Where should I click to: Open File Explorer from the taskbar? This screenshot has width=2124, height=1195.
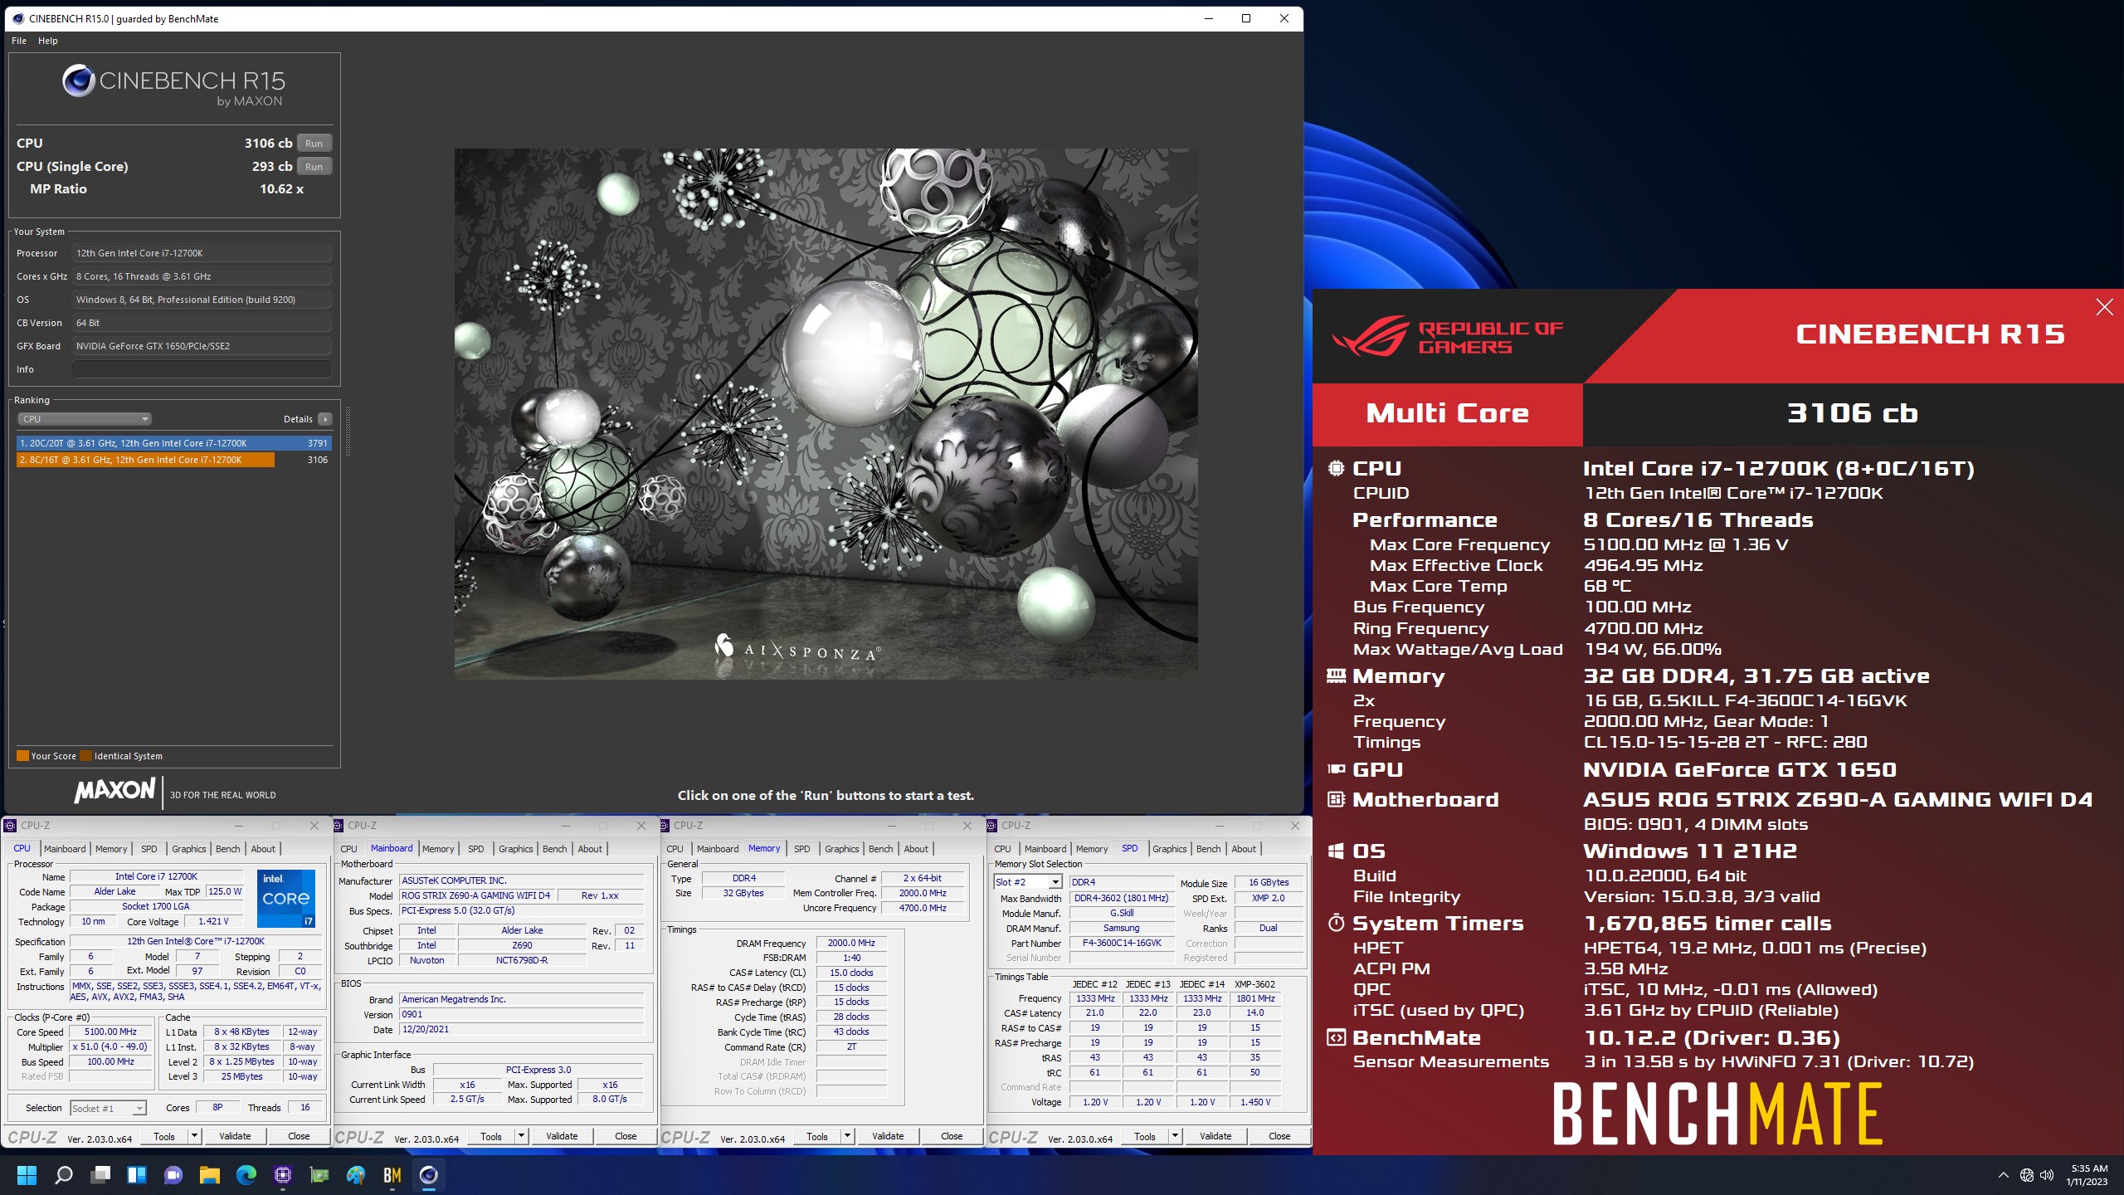210,1175
